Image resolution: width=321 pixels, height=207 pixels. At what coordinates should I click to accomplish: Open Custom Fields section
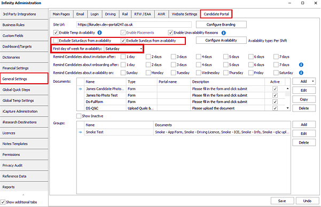click(x=24, y=36)
